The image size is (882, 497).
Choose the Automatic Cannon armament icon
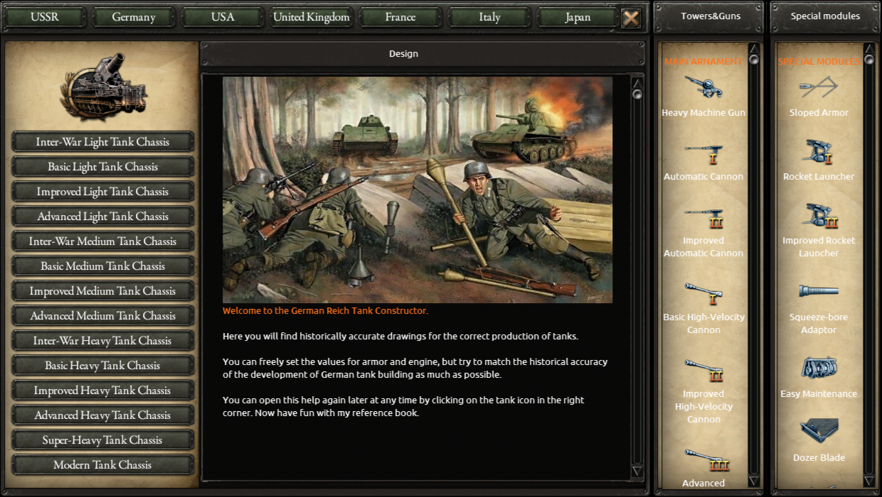(703, 152)
